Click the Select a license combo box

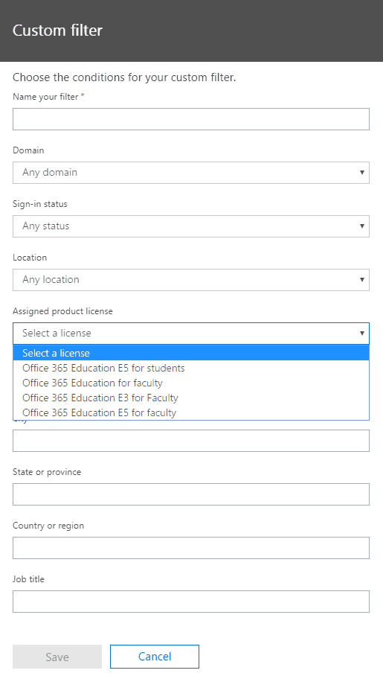pyautogui.click(x=191, y=334)
